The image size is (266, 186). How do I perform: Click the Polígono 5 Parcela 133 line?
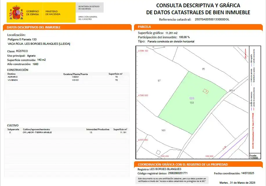pos(22,40)
